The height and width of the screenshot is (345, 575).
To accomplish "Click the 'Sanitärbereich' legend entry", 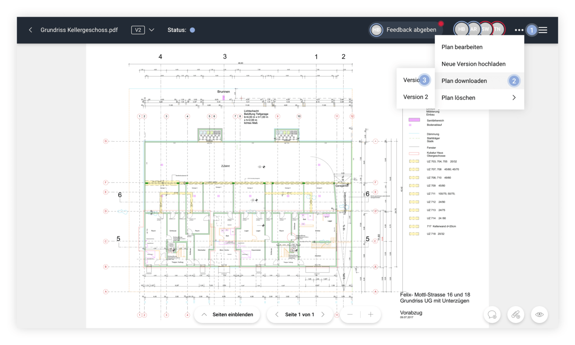I will (435, 120).
